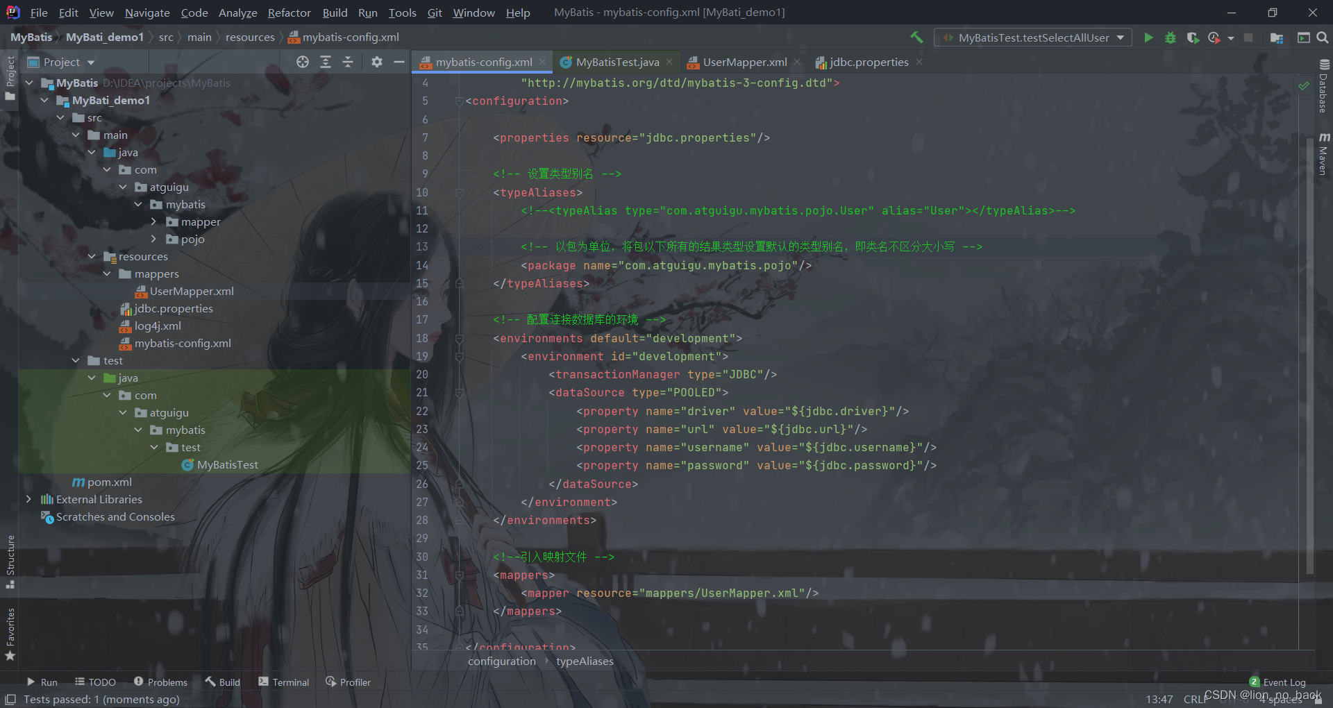Click the Stop process square icon
The width and height of the screenshot is (1333, 708).
pos(1248,37)
